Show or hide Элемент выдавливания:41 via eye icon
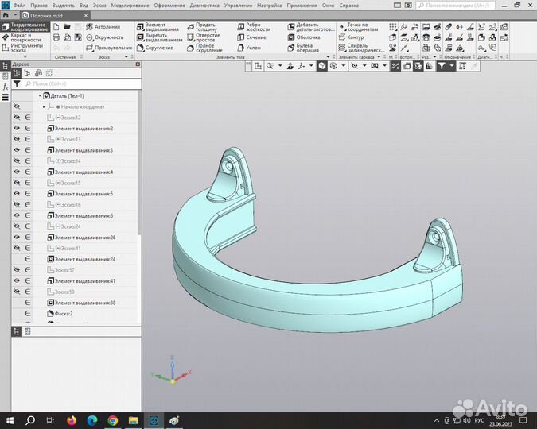This screenshot has height=429, width=537. (x=17, y=280)
